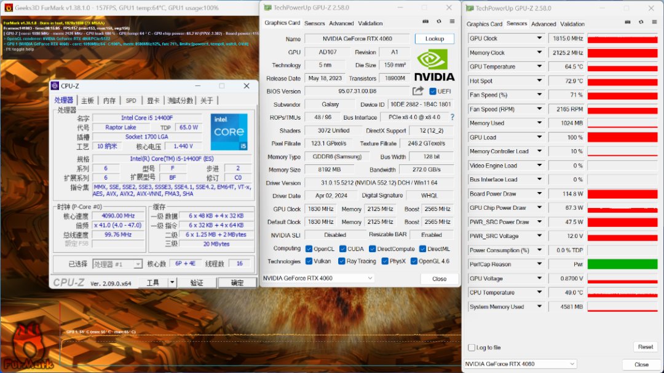664x373 pixels.
Task: Click GPU-Z Sensors window title icon
Action: pyautogui.click(x=470, y=8)
